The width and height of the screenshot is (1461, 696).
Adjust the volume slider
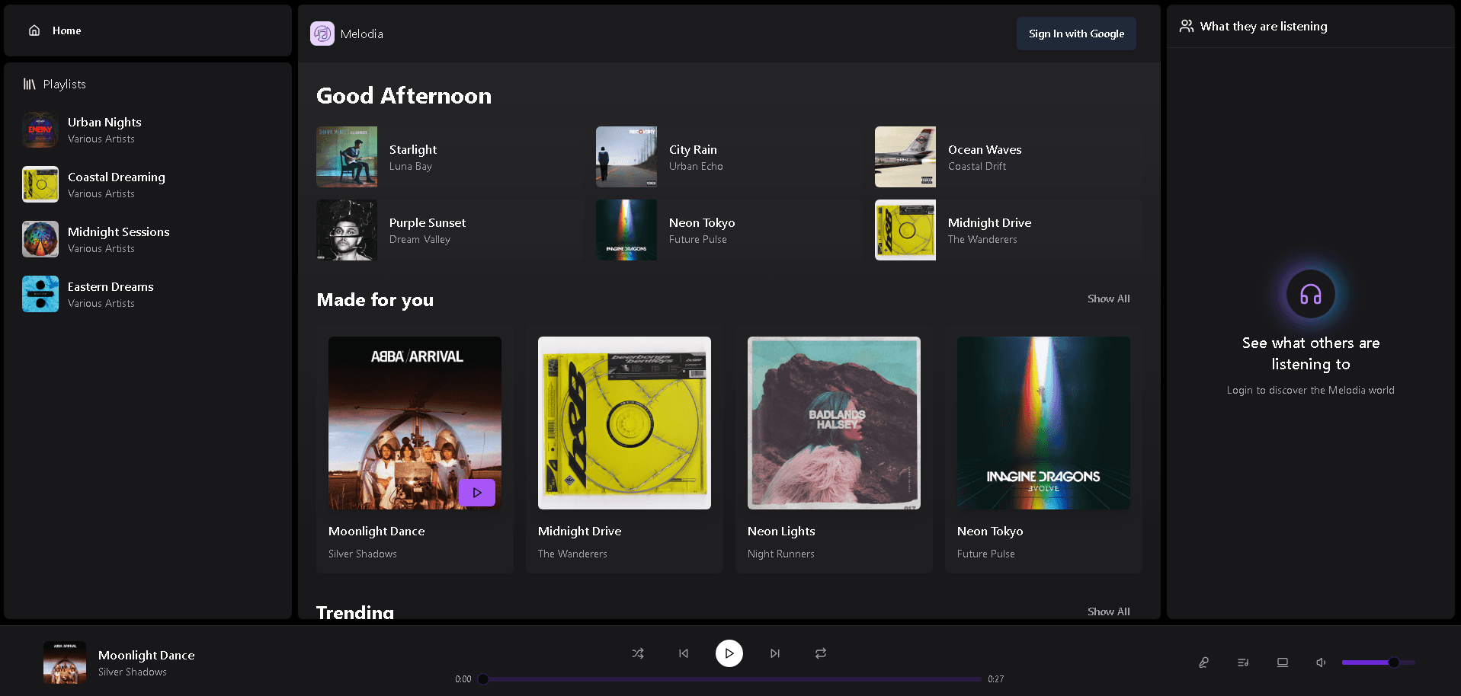point(1378,662)
